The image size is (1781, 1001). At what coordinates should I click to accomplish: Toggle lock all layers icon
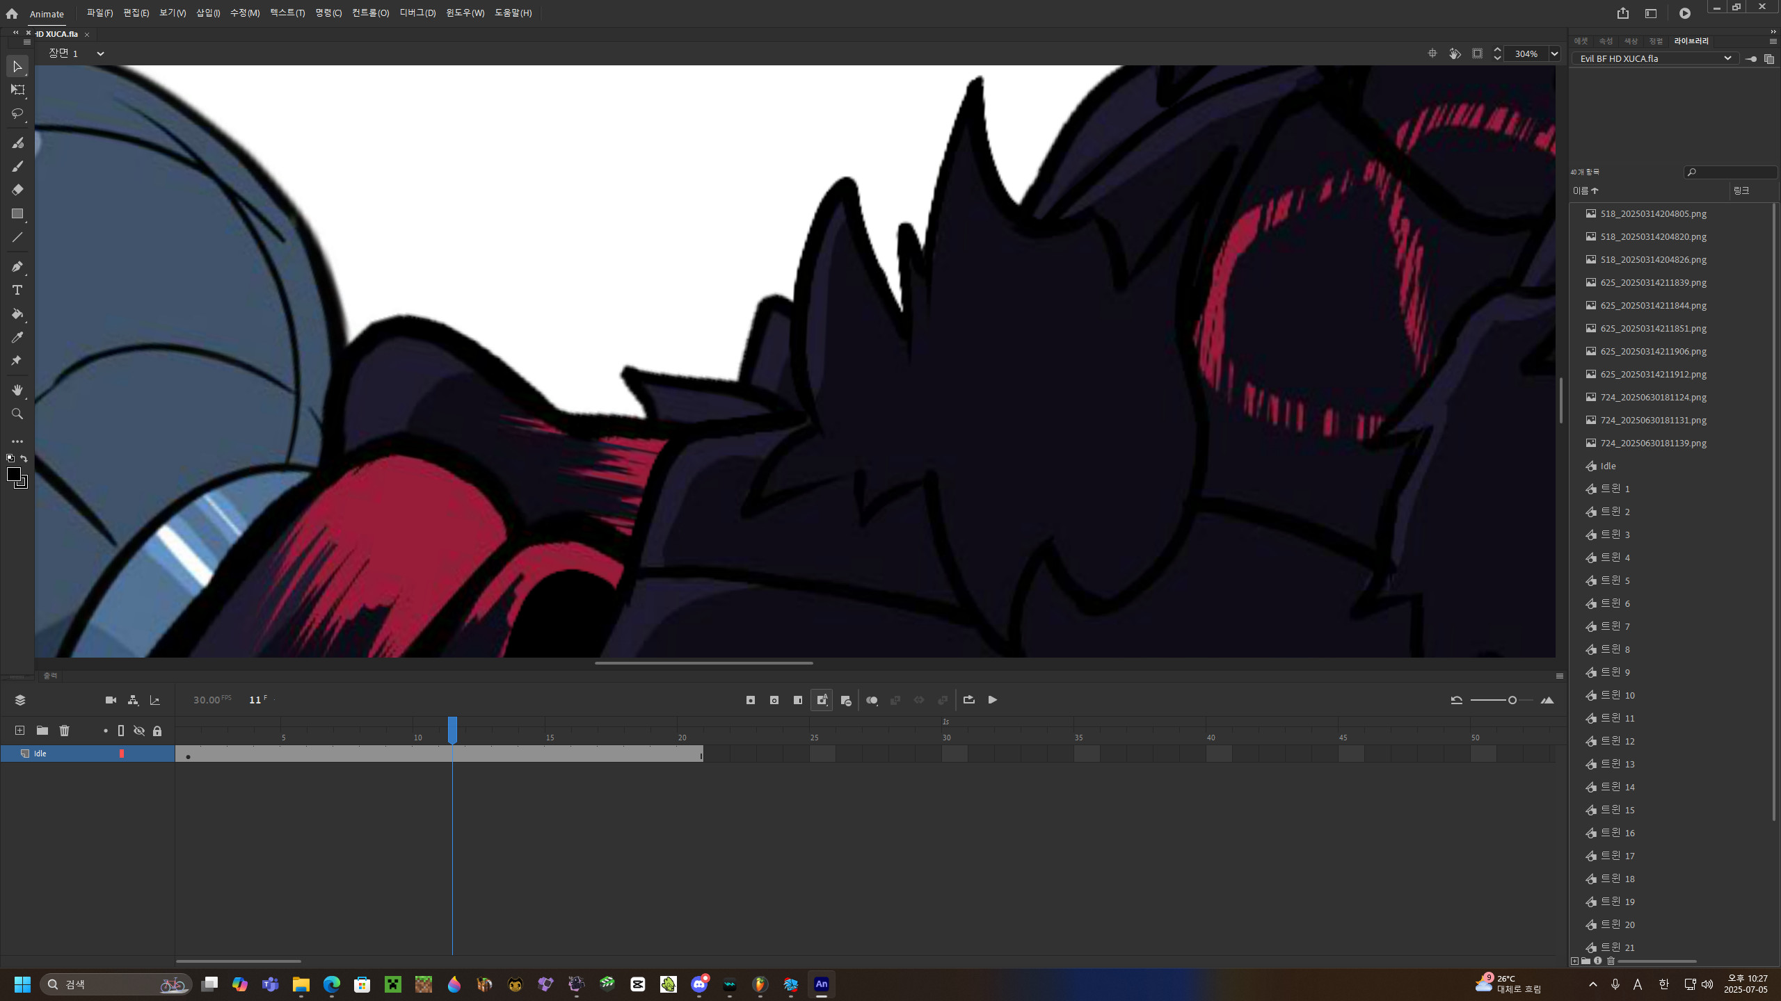click(x=157, y=731)
